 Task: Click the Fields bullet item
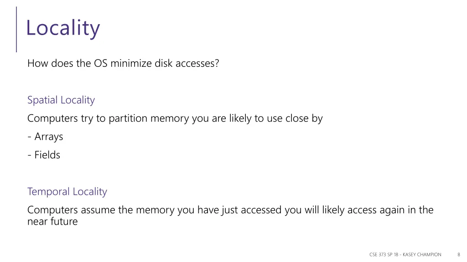tap(44, 155)
